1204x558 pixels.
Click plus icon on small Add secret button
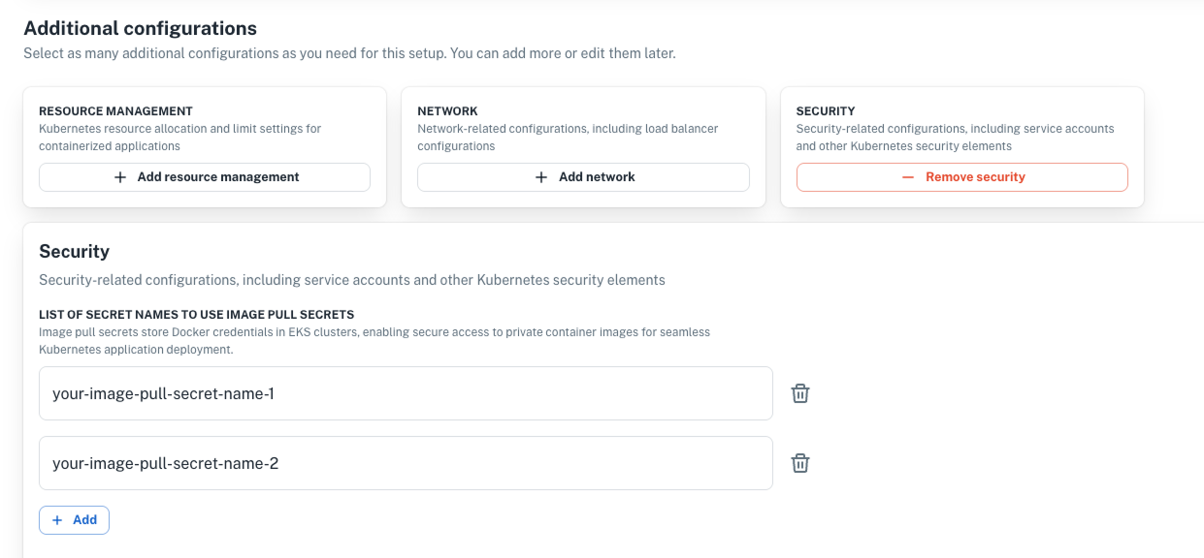[x=56, y=520]
